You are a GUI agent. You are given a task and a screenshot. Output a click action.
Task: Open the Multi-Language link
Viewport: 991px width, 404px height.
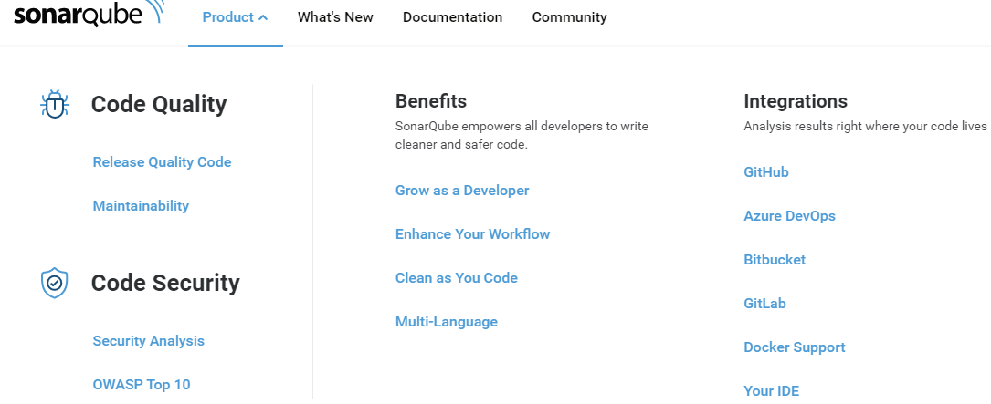pyautogui.click(x=447, y=322)
